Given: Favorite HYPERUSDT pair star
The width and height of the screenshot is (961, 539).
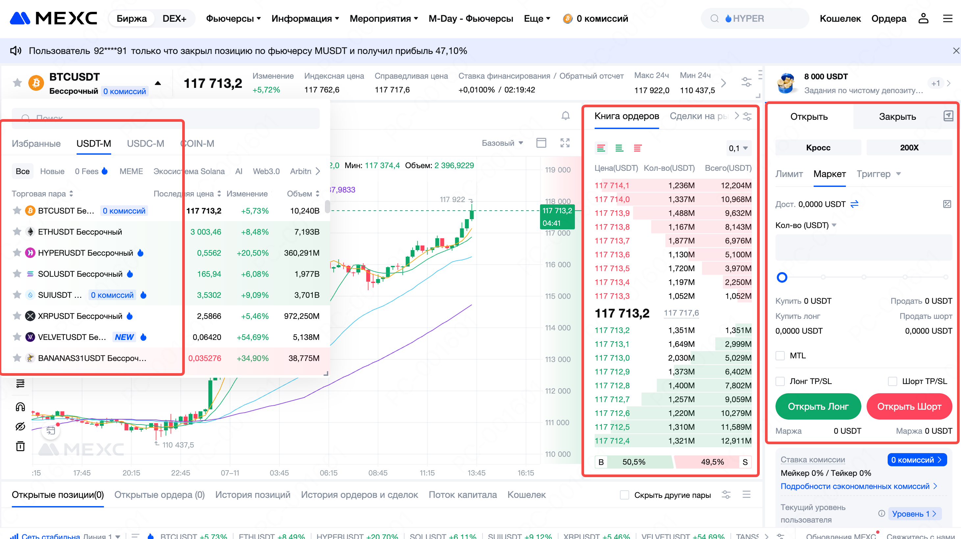Looking at the screenshot, I should pyautogui.click(x=17, y=253).
